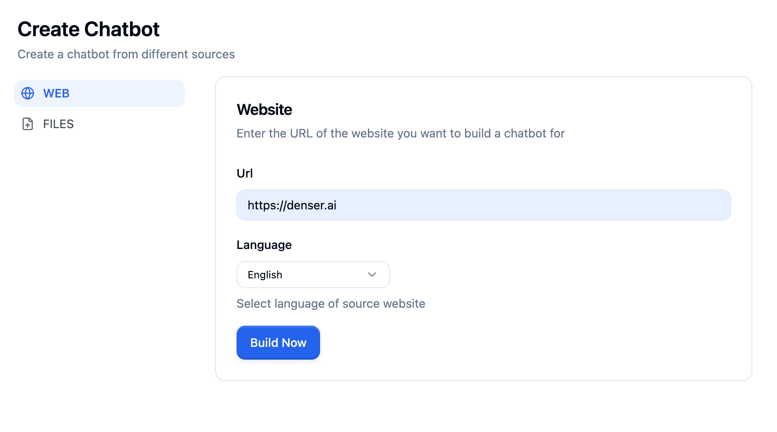Click Build Now to create the chatbot
Screen dimensions: 777x432
tap(278, 343)
